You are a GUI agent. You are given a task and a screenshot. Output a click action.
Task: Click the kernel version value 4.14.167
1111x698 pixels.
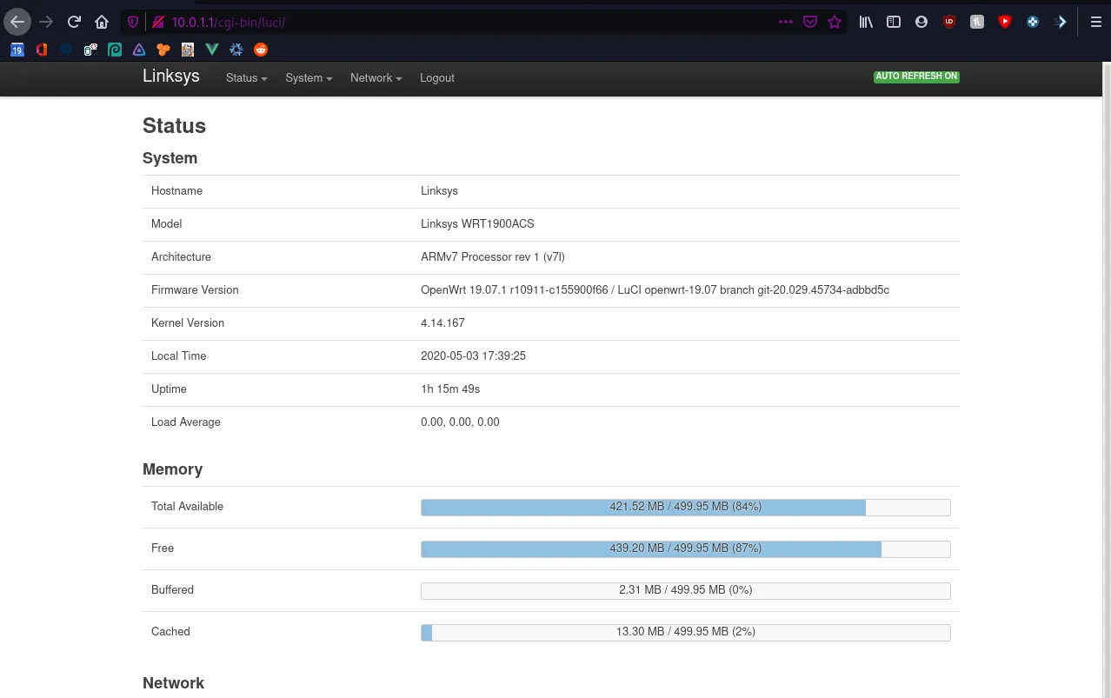(x=442, y=322)
